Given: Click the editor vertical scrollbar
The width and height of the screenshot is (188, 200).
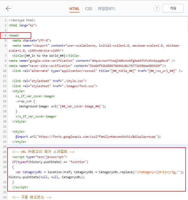Looking at the screenshot, I should (x=187, y=24).
